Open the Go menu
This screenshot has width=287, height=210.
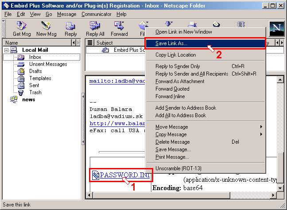(49, 14)
